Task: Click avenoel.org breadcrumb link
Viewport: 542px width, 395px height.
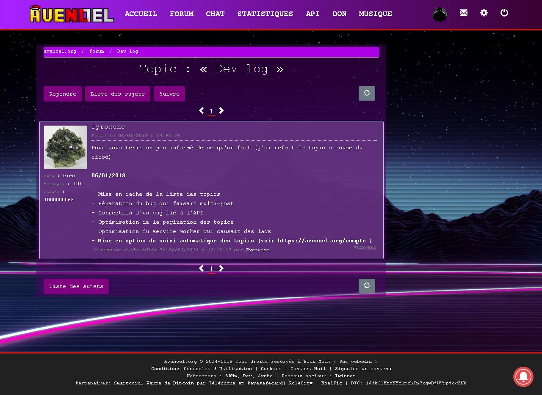Action: pos(60,51)
